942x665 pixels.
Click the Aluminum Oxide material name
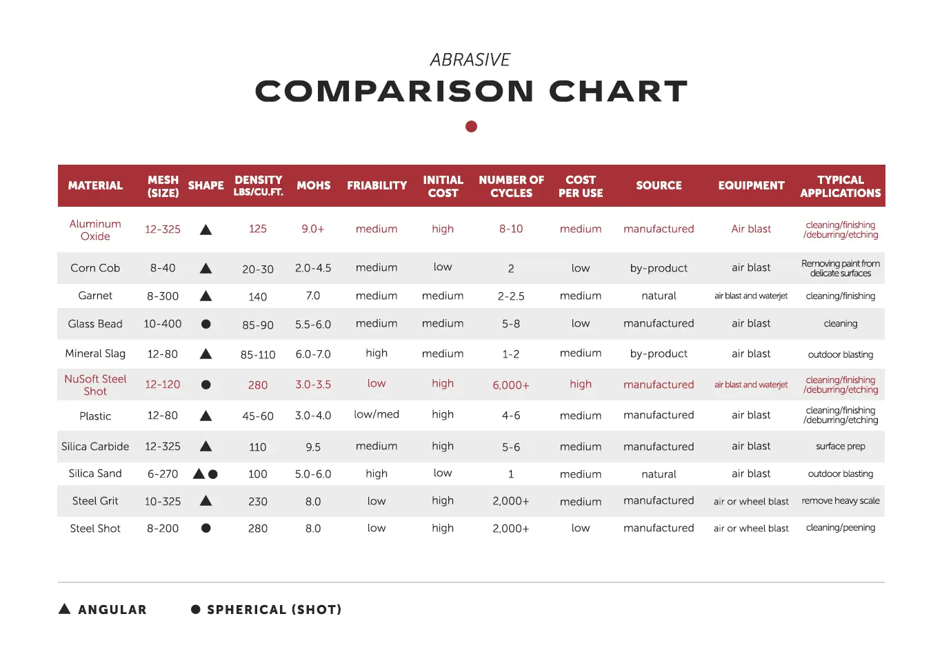pyautogui.click(x=95, y=230)
